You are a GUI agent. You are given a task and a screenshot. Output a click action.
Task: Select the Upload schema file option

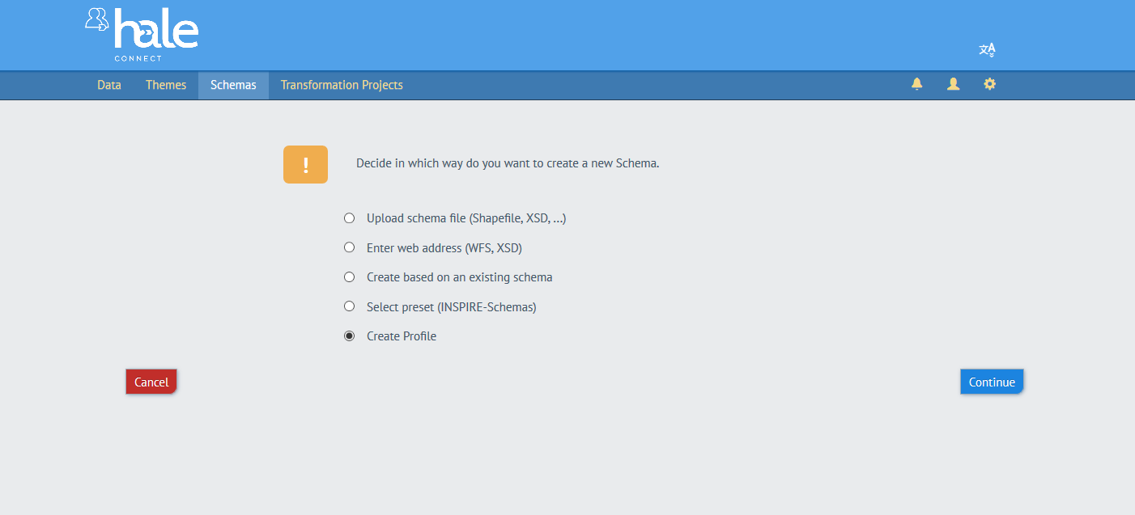349,217
